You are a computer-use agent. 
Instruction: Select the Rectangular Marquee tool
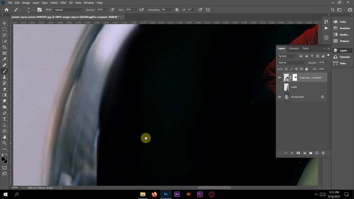click(4, 29)
